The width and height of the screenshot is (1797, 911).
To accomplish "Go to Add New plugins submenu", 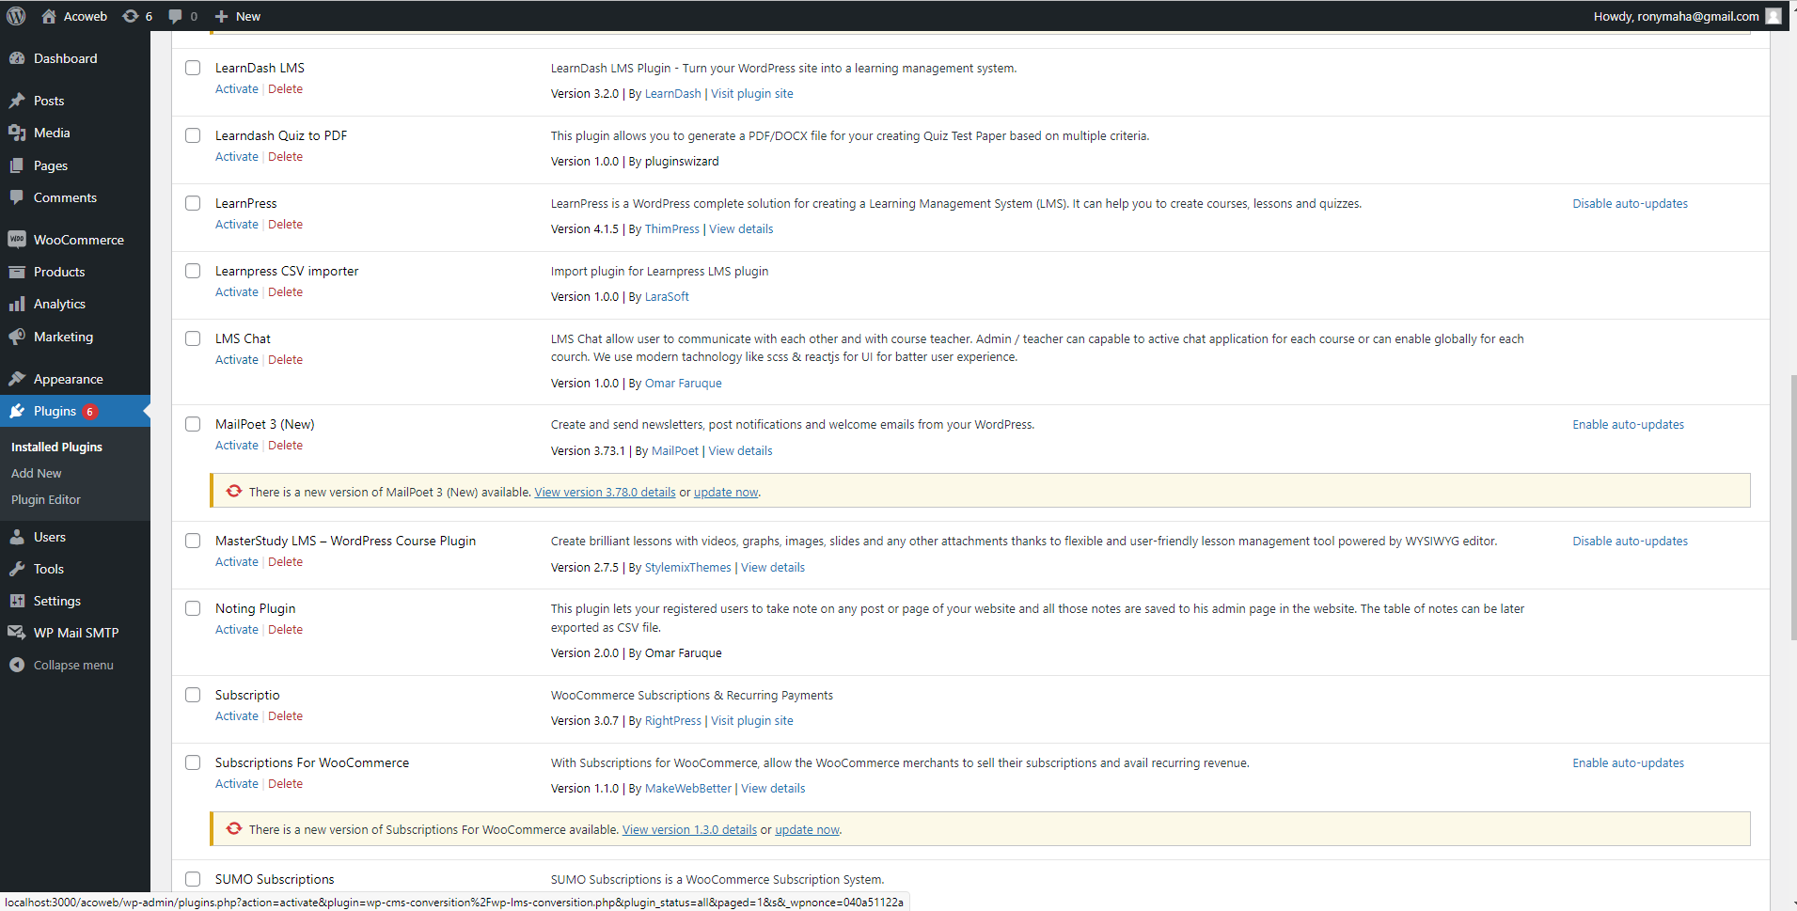I will pyautogui.click(x=37, y=473).
